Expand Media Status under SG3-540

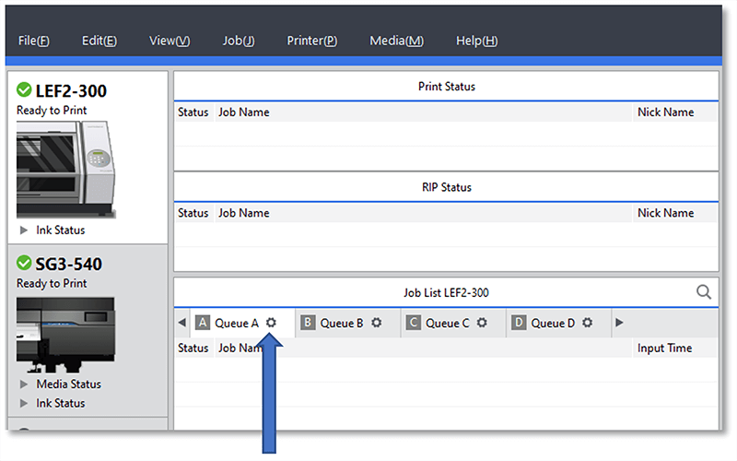tap(25, 384)
